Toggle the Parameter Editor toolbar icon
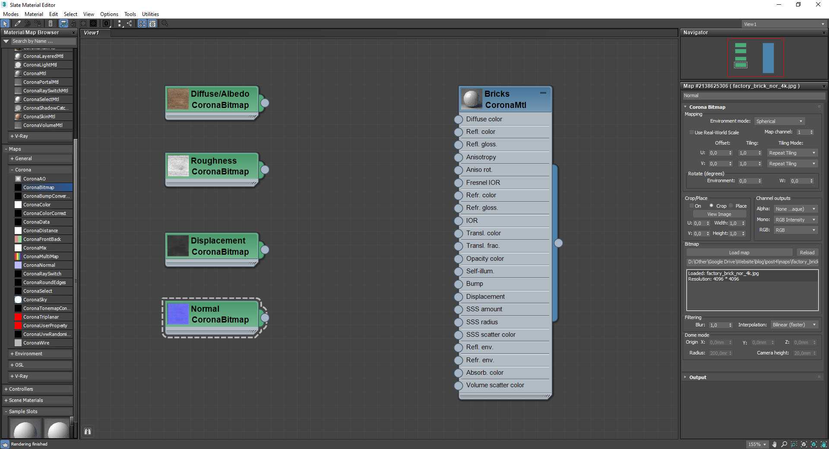The height and width of the screenshot is (449, 829). click(152, 24)
